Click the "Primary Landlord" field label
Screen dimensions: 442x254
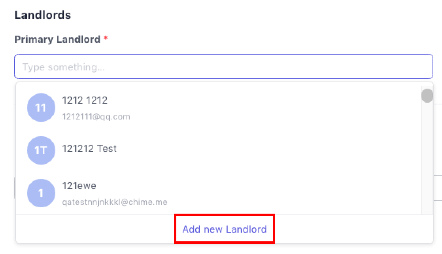tap(57, 39)
